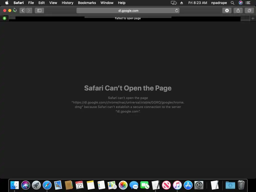Open the Downloads folder in Dock
The image size is (256, 192).
click(x=230, y=185)
